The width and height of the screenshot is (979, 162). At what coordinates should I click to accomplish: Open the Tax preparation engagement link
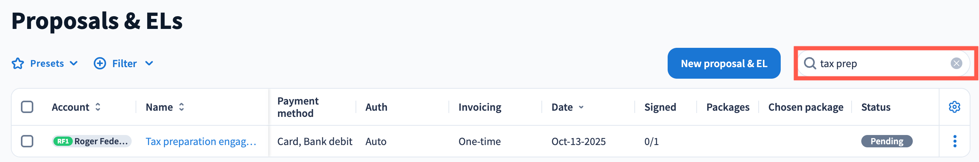click(201, 142)
